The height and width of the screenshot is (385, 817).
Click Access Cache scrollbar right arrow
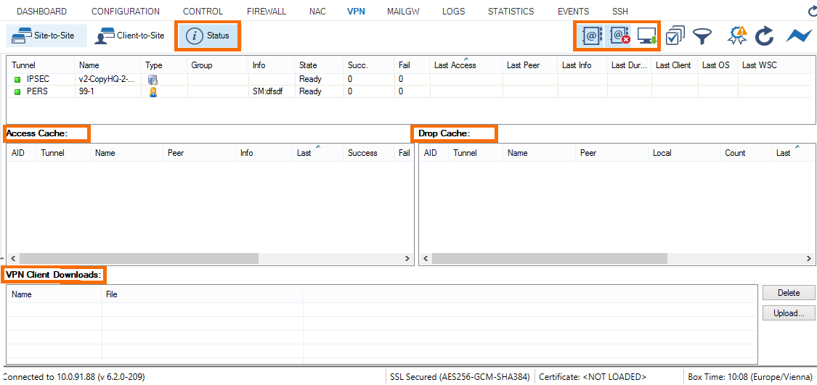407,259
